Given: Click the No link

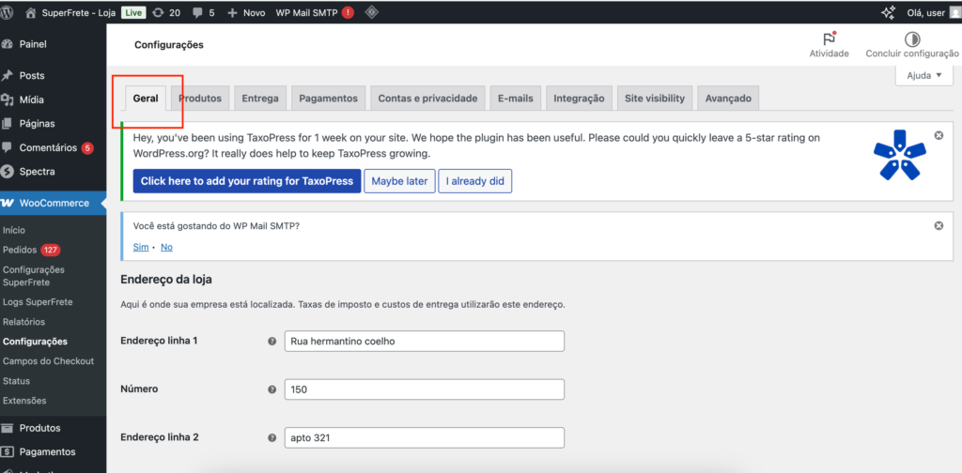Looking at the screenshot, I should tap(166, 247).
